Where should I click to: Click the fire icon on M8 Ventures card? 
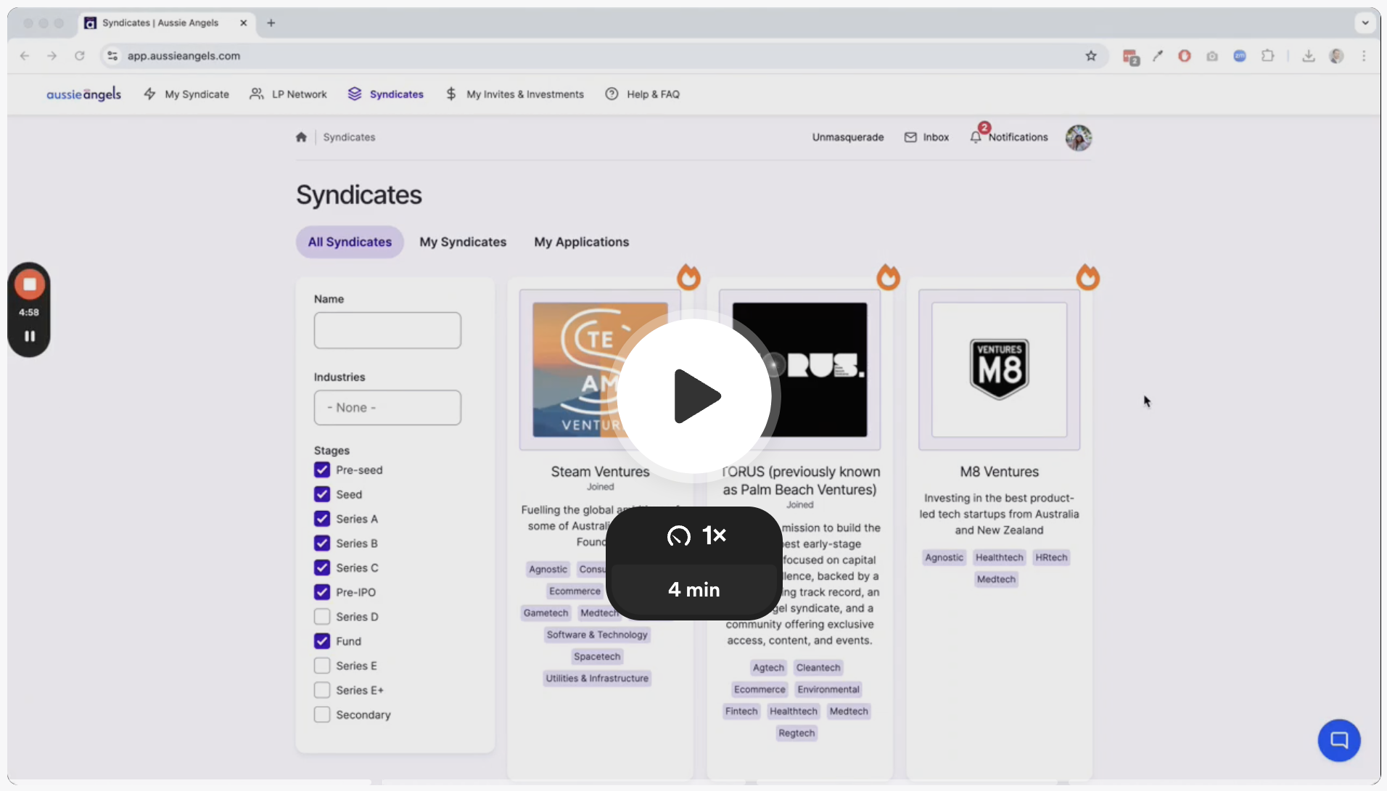click(1087, 277)
